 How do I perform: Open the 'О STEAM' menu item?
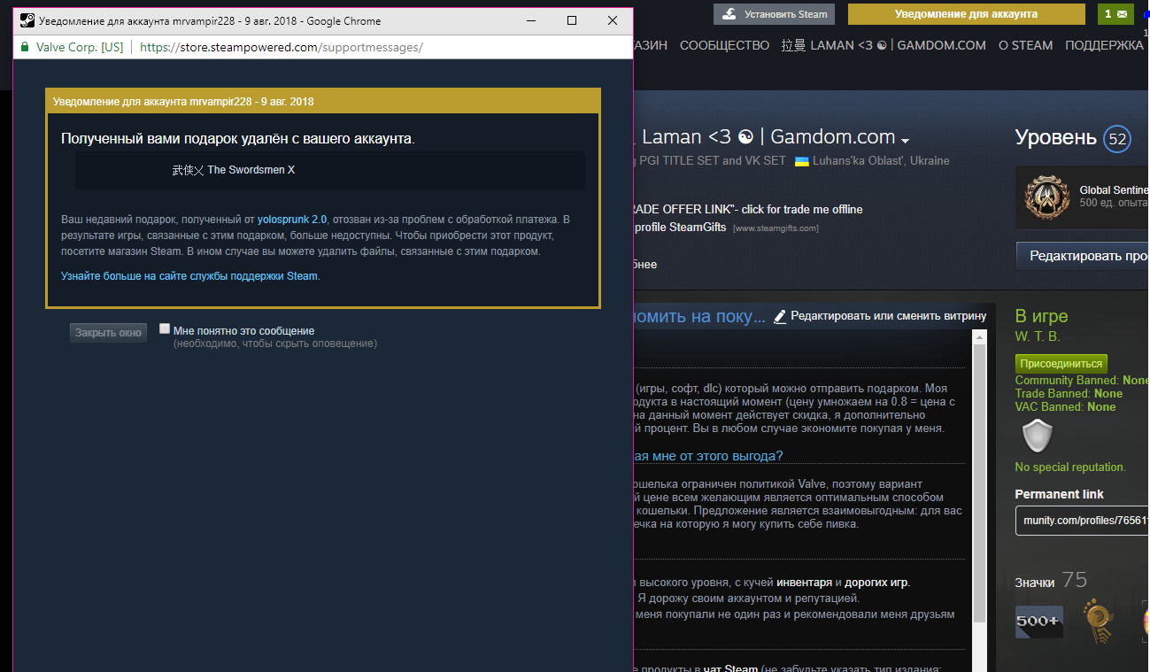(1025, 45)
